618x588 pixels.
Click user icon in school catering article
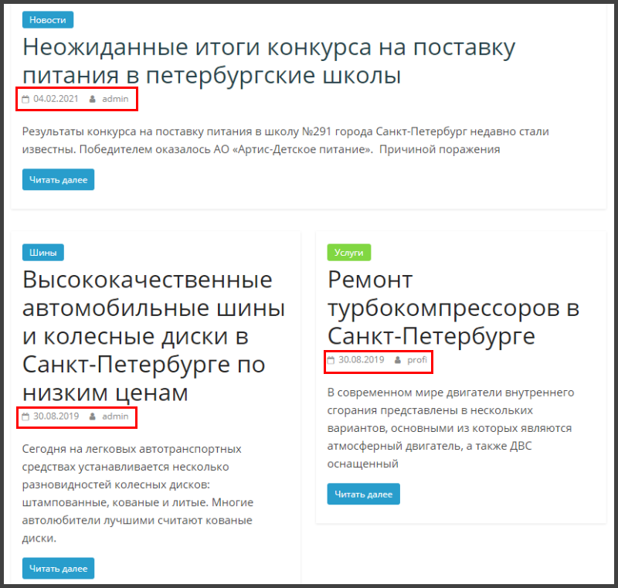(x=93, y=99)
